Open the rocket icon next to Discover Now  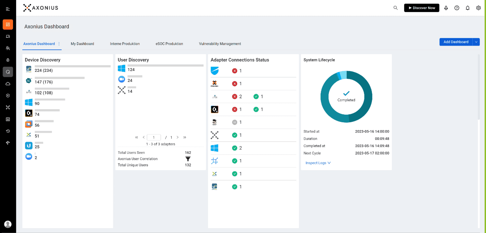click(x=446, y=8)
